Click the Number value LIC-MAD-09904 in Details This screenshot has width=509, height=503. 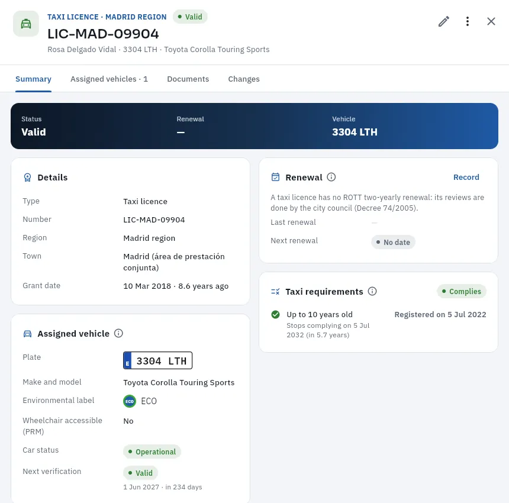pos(154,220)
